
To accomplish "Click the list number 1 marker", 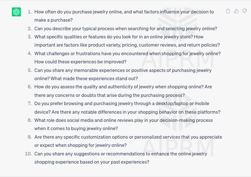I will (30, 12).
